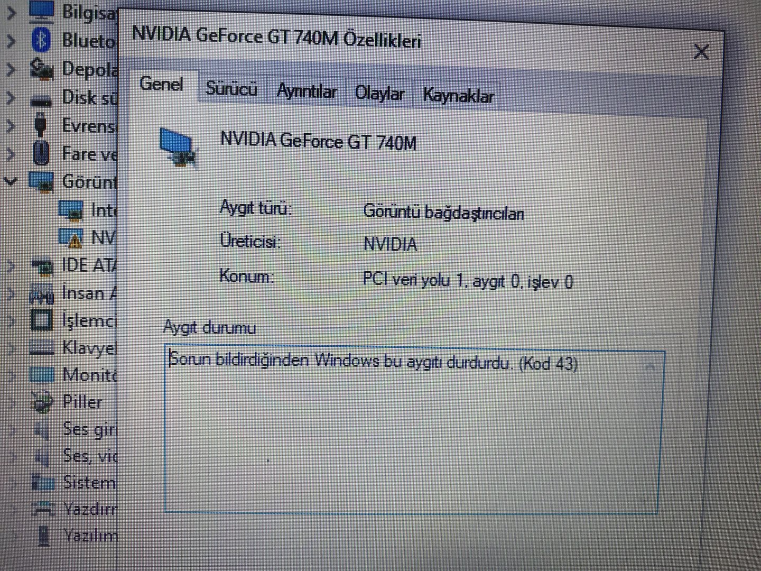The width and height of the screenshot is (761, 571).
Task: Click the Yazdırma print queues icon
Action: 43,509
